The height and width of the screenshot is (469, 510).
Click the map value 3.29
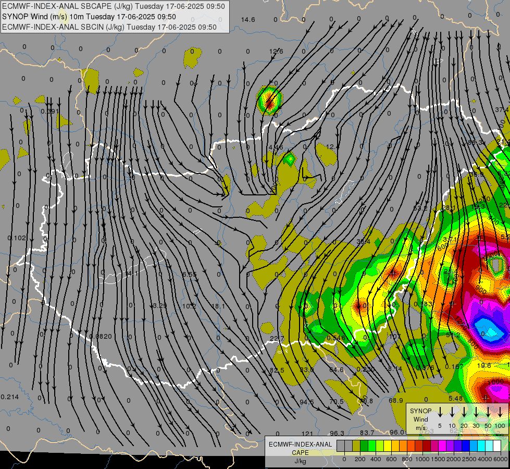160,306
